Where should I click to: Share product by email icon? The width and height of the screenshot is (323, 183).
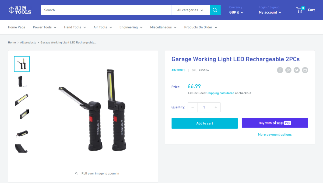(x=305, y=70)
